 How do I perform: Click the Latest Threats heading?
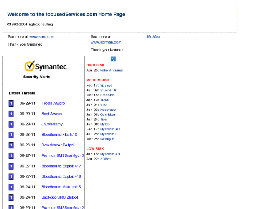pos(22,93)
